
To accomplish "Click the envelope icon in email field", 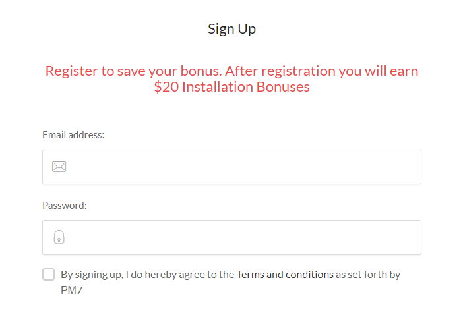I will 59,167.
